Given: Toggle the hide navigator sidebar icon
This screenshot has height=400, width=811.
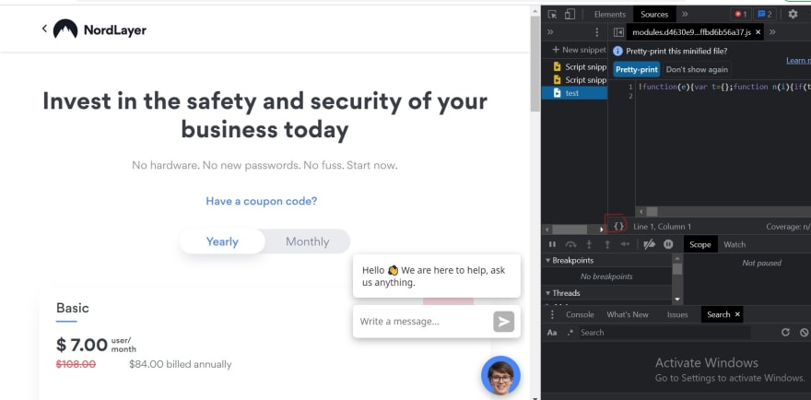Looking at the screenshot, I should coord(618,32).
